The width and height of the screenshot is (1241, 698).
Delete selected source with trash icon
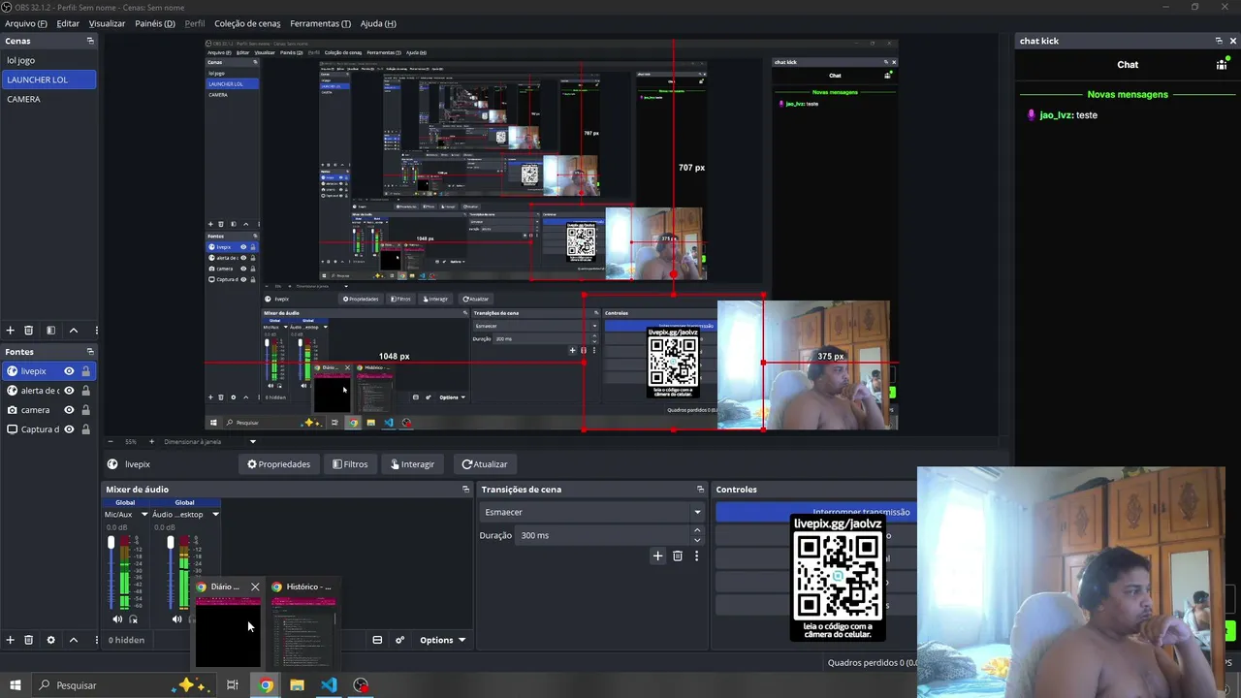click(28, 640)
